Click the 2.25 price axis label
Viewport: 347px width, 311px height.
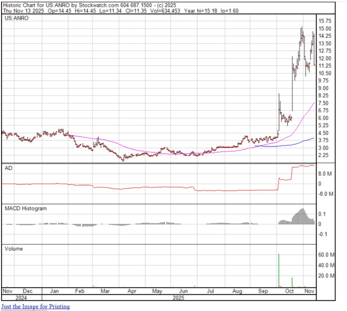(x=323, y=155)
